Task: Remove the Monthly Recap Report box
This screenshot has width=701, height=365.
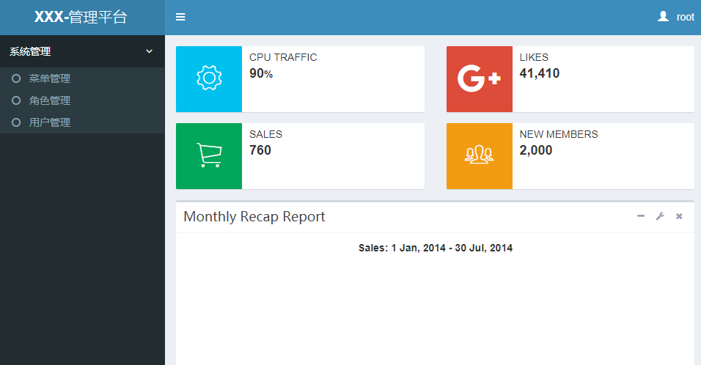Action: (679, 216)
